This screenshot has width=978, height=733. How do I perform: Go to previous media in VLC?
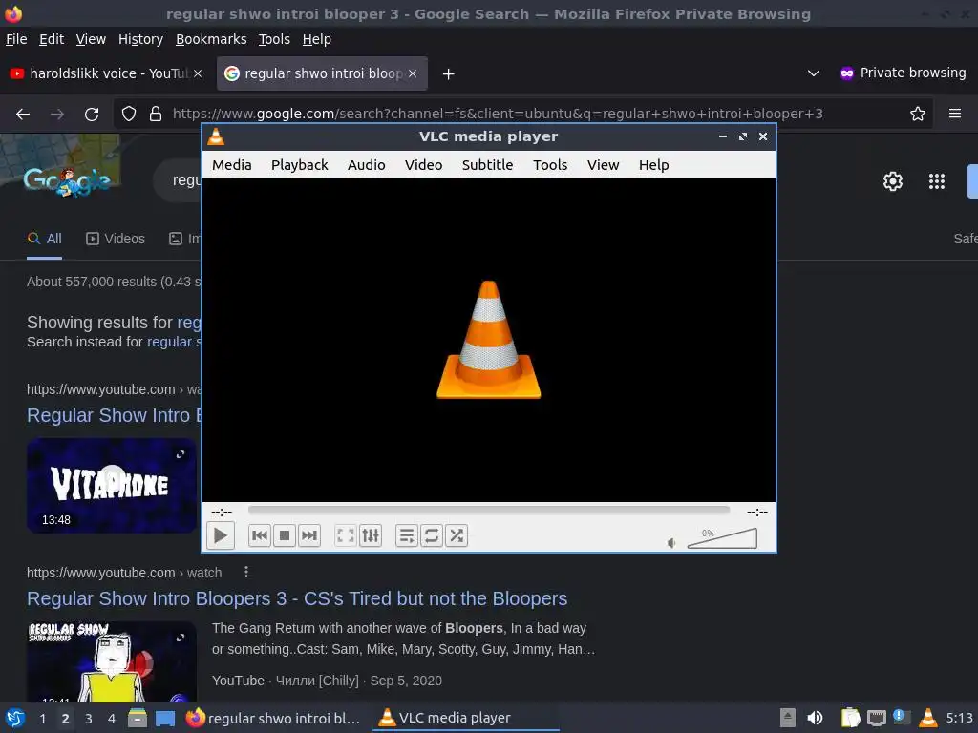pos(260,535)
